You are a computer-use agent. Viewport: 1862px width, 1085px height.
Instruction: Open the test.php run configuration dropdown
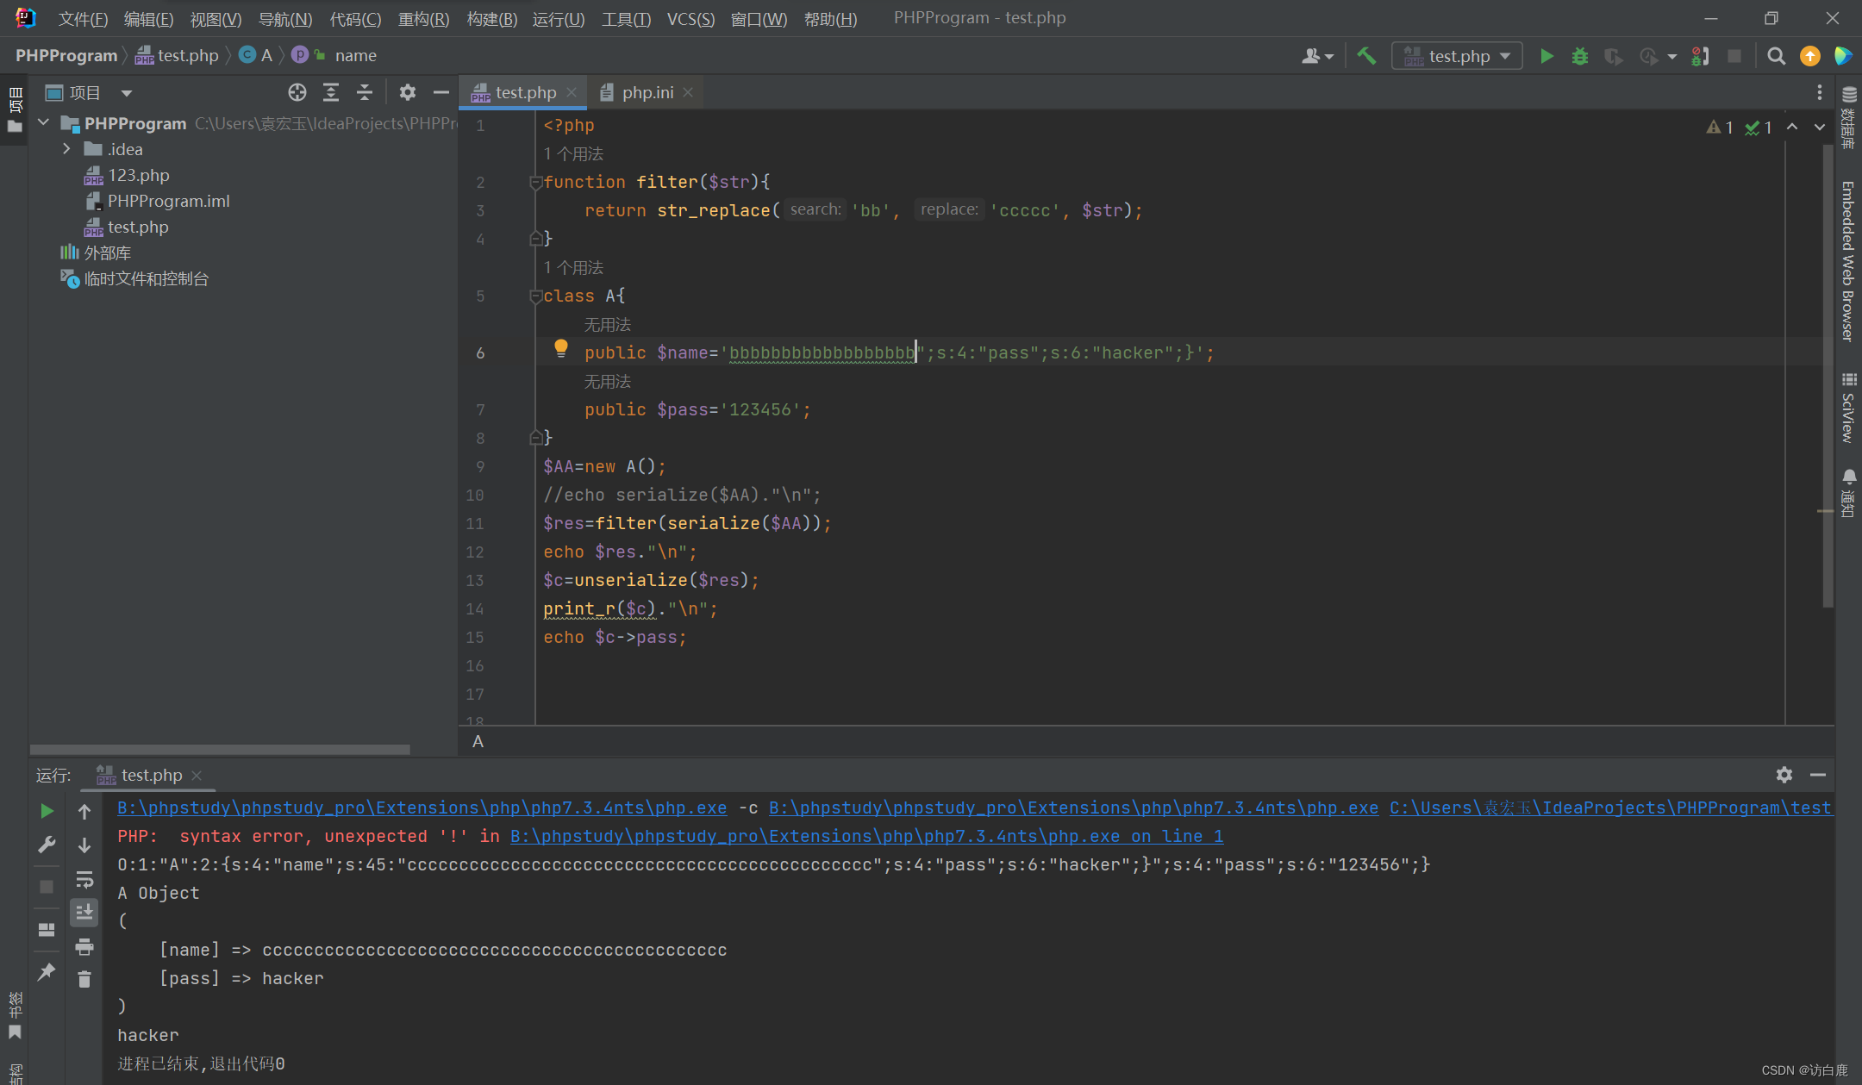pos(1458,56)
